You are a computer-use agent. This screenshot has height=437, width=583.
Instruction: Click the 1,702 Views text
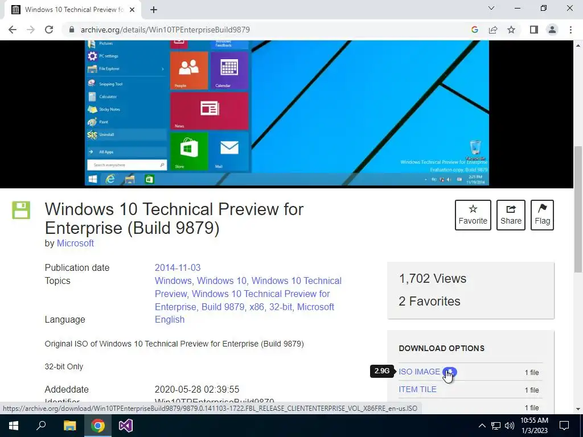[x=433, y=278]
